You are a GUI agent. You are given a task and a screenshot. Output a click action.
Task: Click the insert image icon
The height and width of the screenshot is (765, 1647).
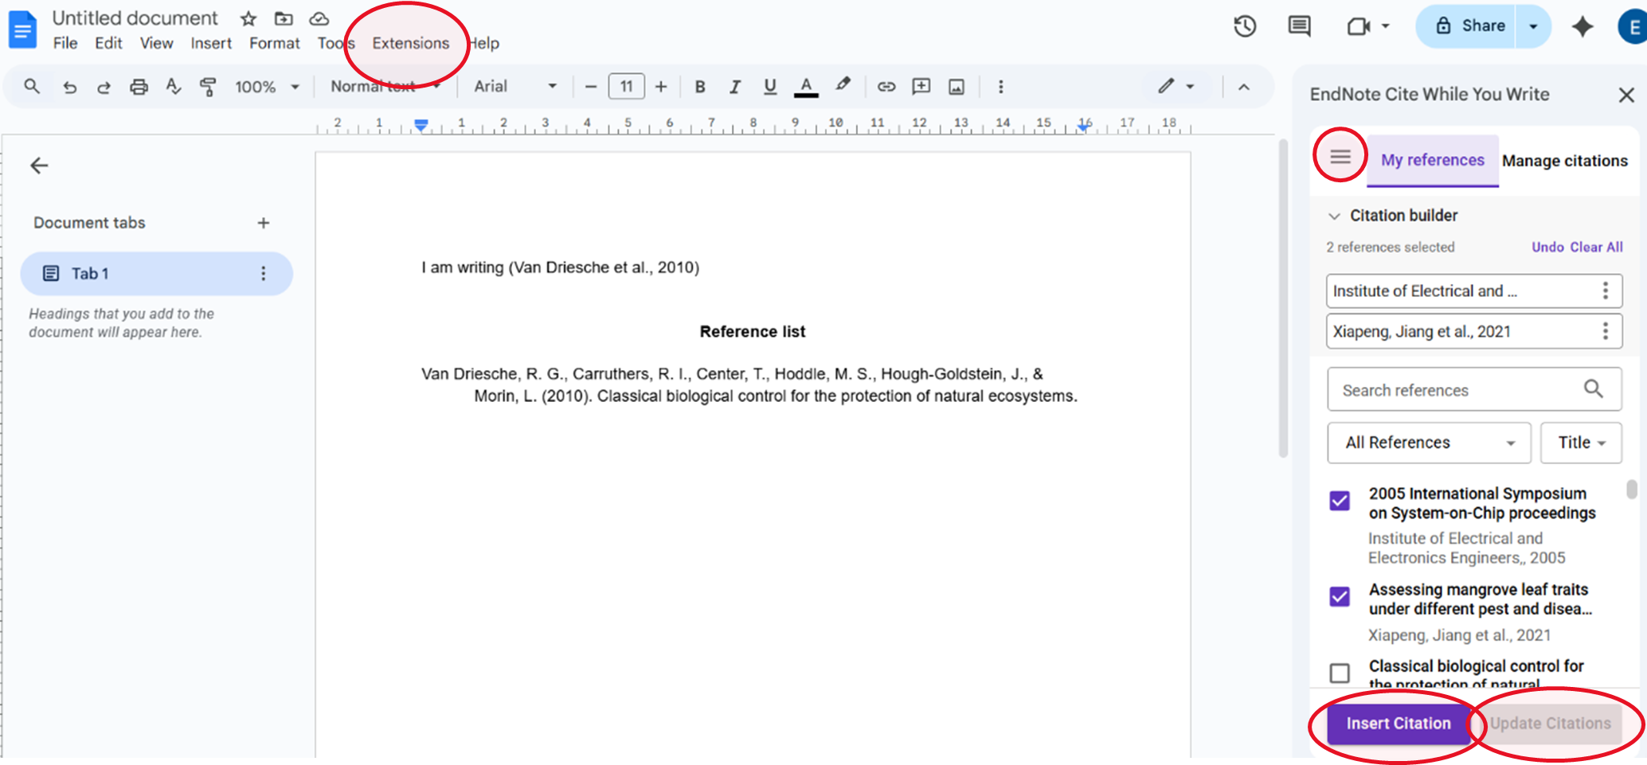957,87
